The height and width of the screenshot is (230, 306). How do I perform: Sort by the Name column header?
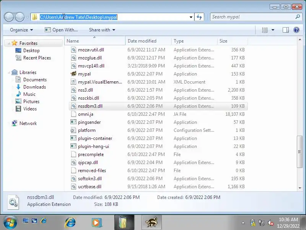95,41
